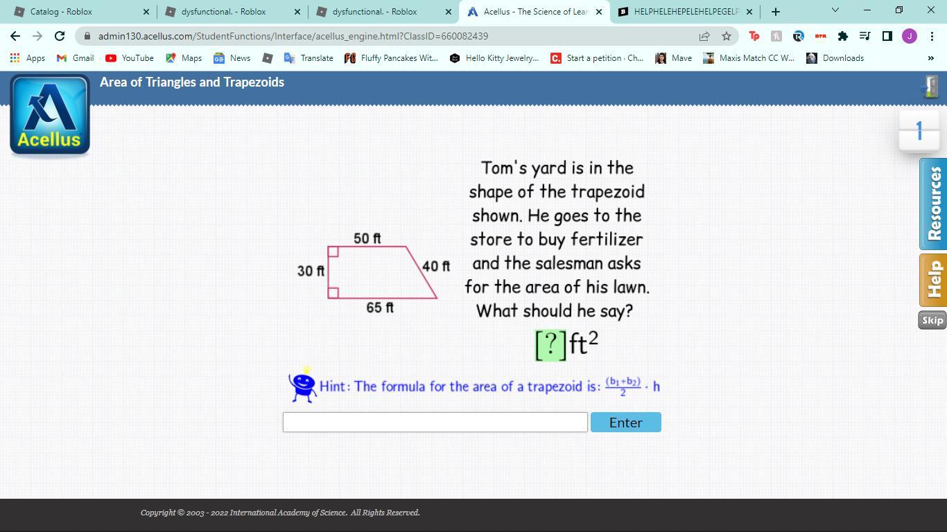Open the YouTube bookmark
The image size is (947, 532).
(x=130, y=58)
